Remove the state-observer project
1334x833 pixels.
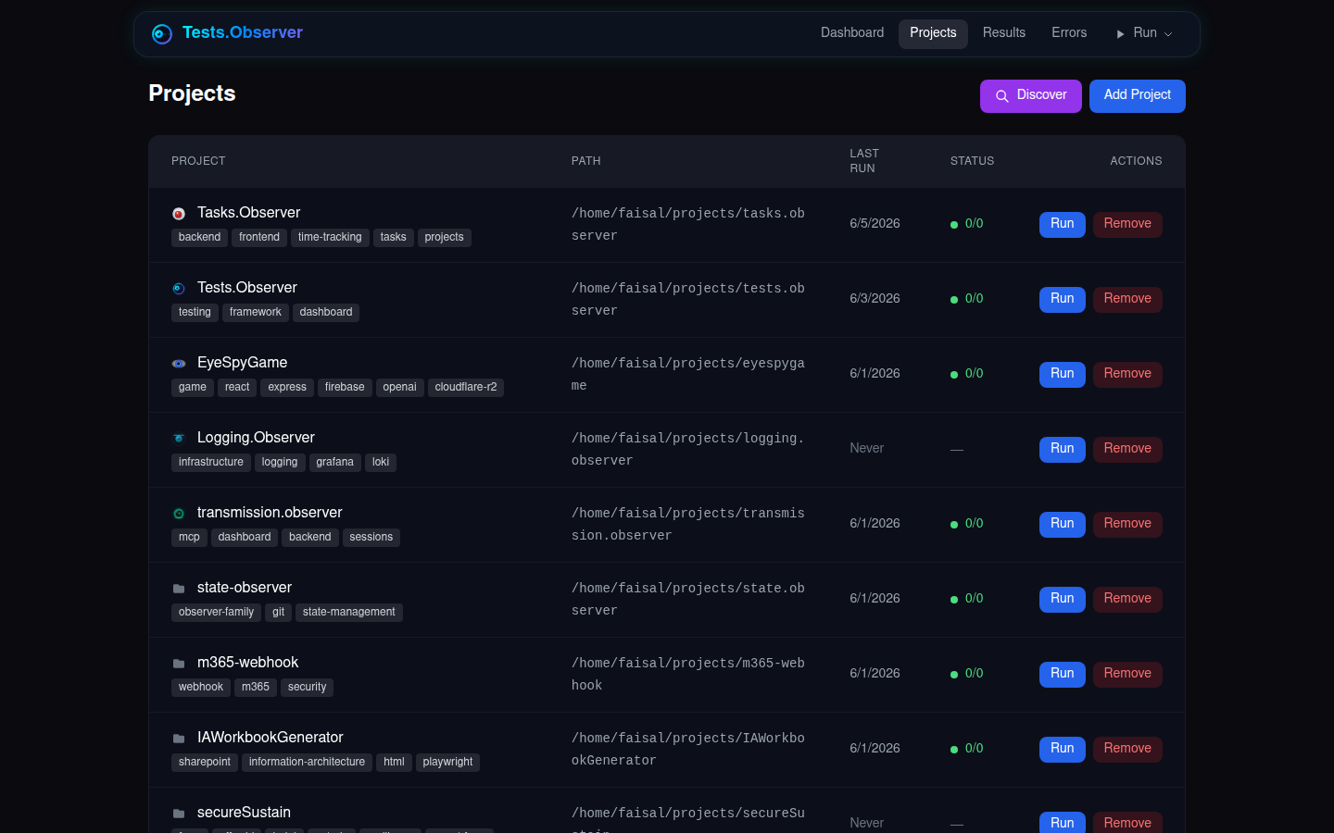point(1127,599)
